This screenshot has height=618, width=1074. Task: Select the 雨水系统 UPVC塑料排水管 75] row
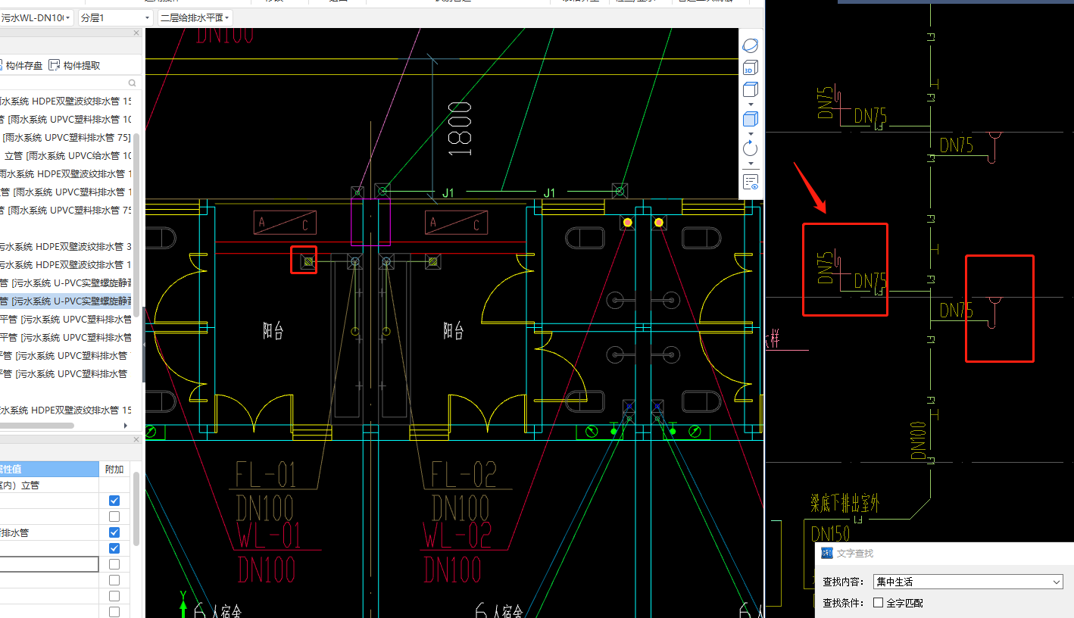pyautogui.click(x=66, y=137)
